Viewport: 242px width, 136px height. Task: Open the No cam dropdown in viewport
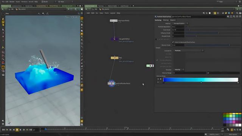[x=76, y=17]
